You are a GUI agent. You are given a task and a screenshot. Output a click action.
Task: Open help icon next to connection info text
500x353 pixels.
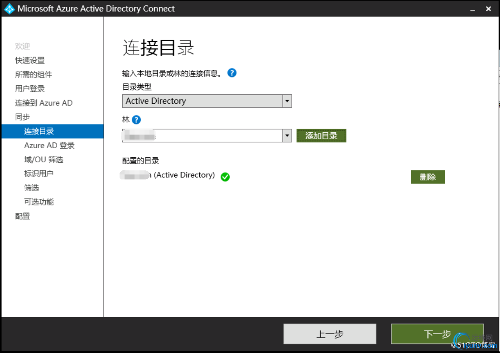tap(232, 73)
